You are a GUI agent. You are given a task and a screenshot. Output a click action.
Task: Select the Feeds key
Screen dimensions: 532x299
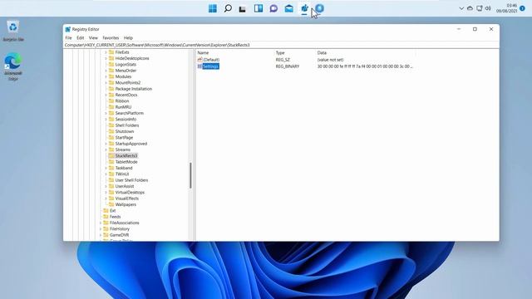[115, 217]
